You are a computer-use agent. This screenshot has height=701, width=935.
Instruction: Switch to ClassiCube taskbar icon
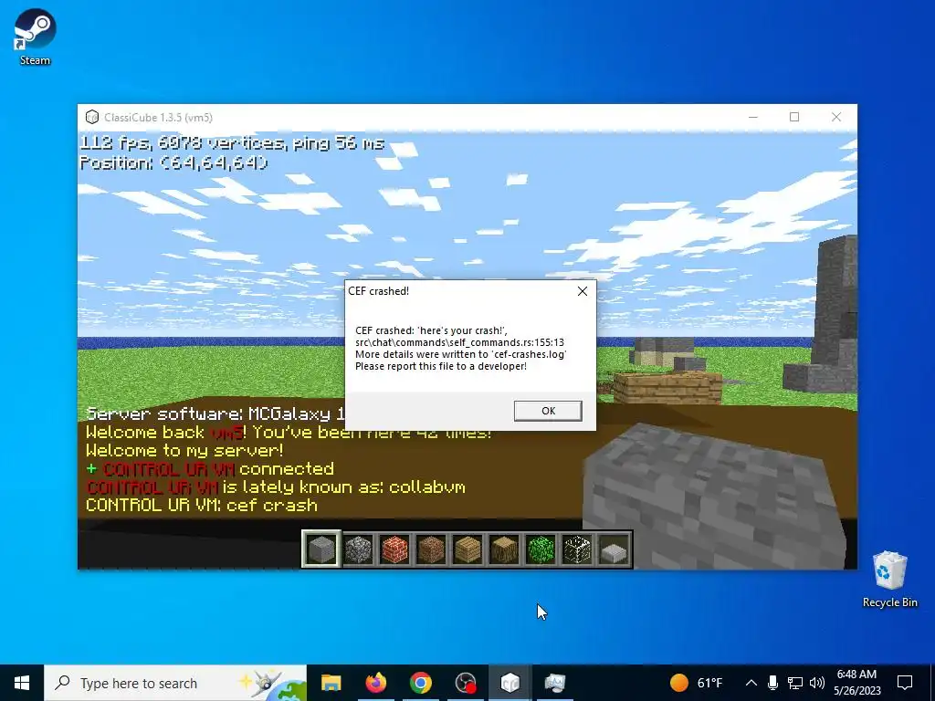point(510,683)
